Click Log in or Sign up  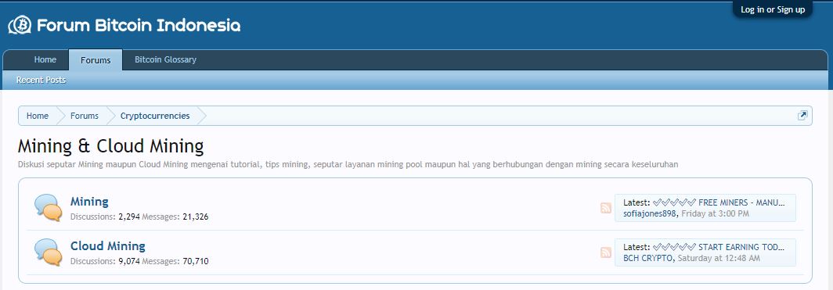pyautogui.click(x=773, y=9)
